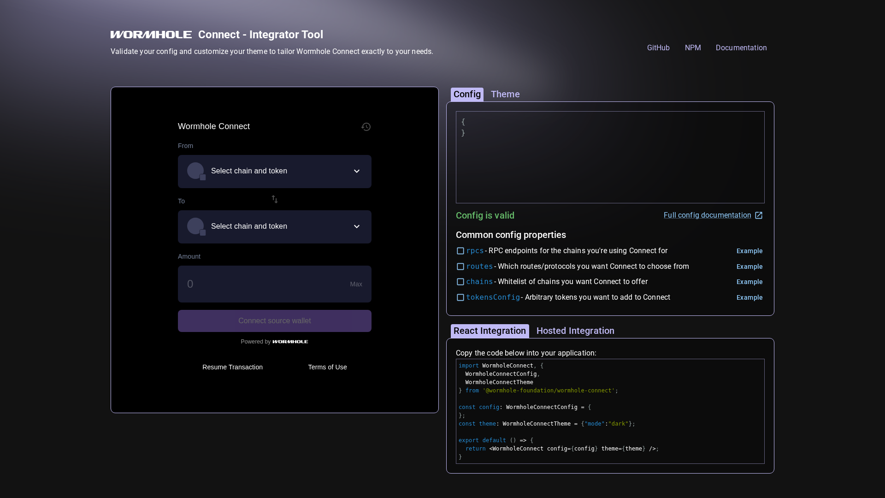This screenshot has width=885, height=498.
Task: Expand the To chain and token selector
Action: coord(275,227)
